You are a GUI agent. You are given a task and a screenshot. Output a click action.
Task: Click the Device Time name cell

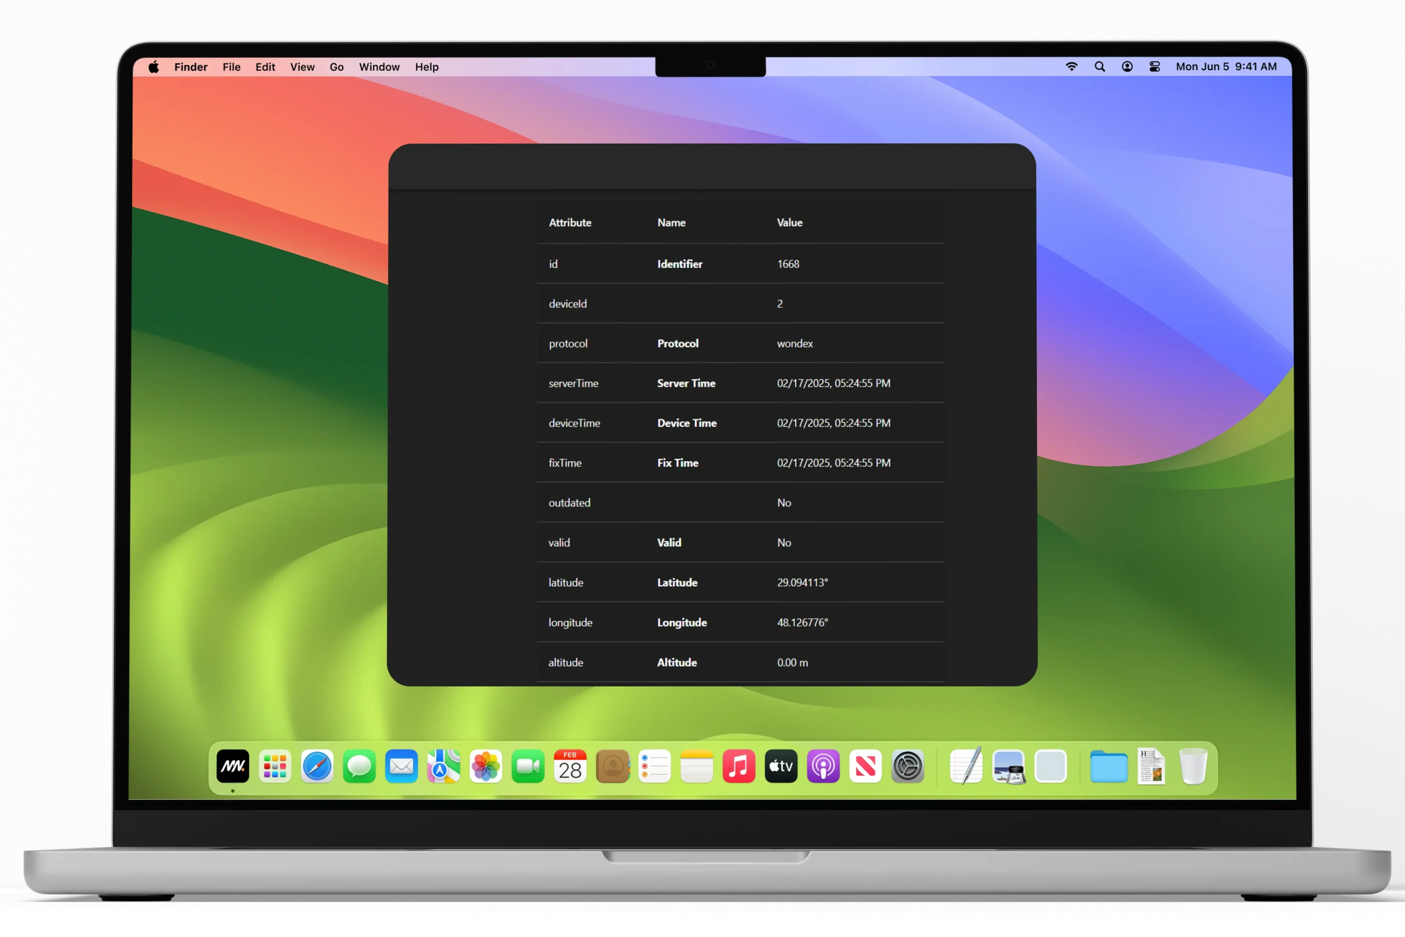pos(687,423)
